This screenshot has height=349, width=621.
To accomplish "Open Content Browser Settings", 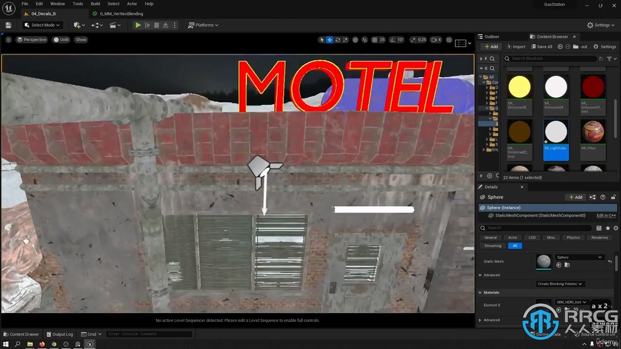I will click(605, 47).
